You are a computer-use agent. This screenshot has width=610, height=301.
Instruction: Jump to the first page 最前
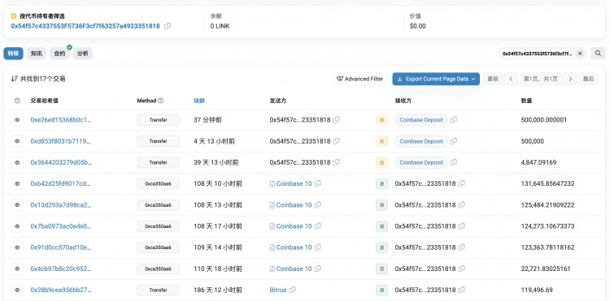pyautogui.click(x=493, y=79)
